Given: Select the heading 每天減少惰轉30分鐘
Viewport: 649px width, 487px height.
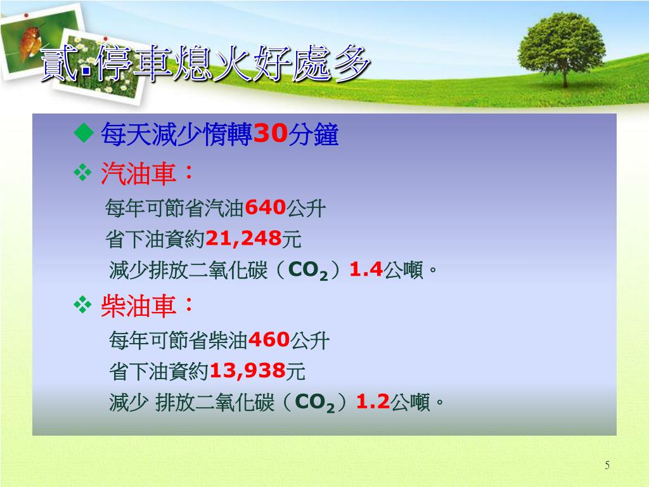Looking at the screenshot, I should [x=220, y=134].
